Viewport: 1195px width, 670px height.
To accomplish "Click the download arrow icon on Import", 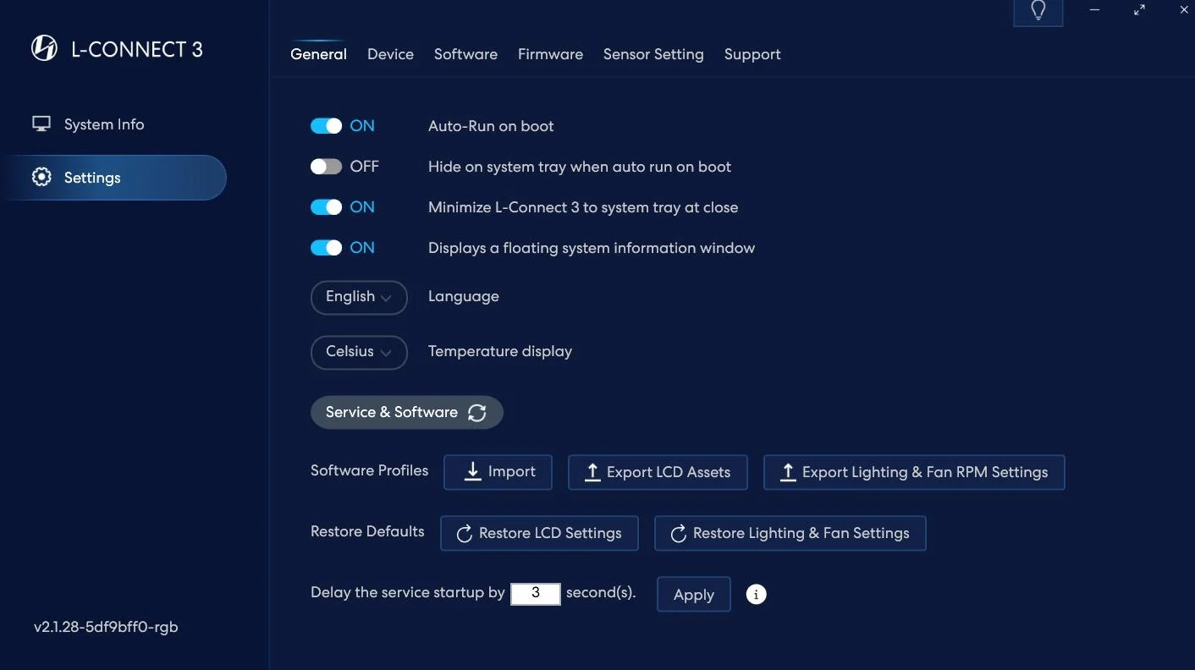I will pyautogui.click(x=473, y=472).
